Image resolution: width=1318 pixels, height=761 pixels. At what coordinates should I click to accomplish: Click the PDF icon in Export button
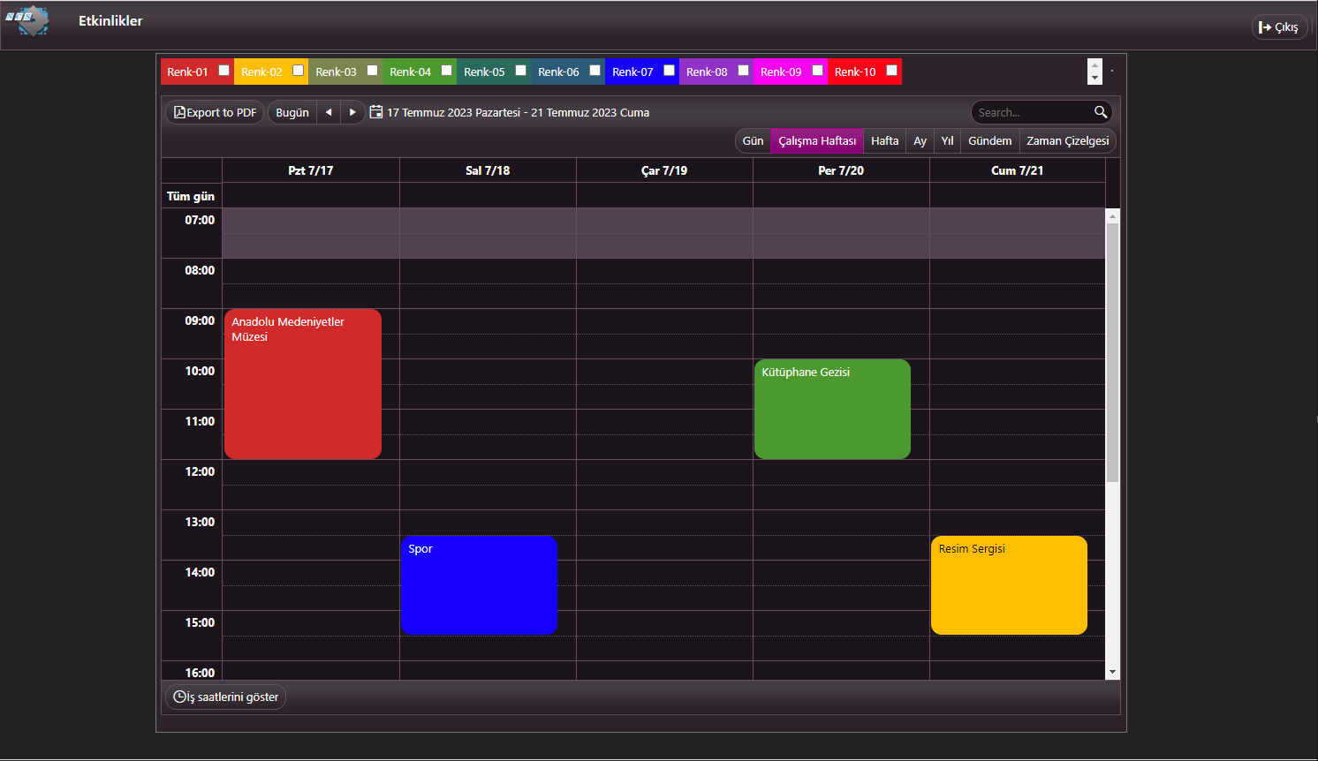[x=179, y=112]
